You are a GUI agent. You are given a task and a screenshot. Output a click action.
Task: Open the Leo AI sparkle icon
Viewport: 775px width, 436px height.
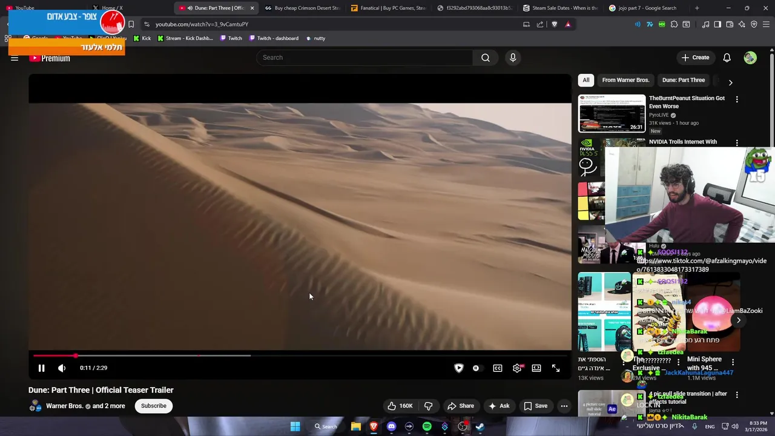point(742,24)
